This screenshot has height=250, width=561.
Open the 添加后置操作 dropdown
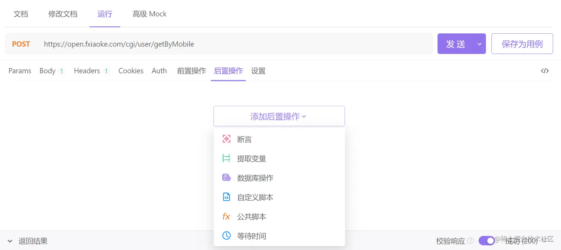coord(279,116)
